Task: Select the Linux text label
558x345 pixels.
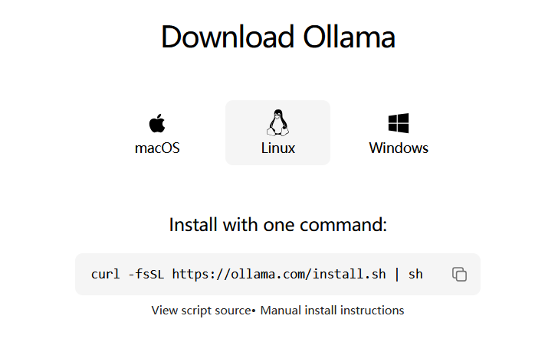Action: coord(278,148)
